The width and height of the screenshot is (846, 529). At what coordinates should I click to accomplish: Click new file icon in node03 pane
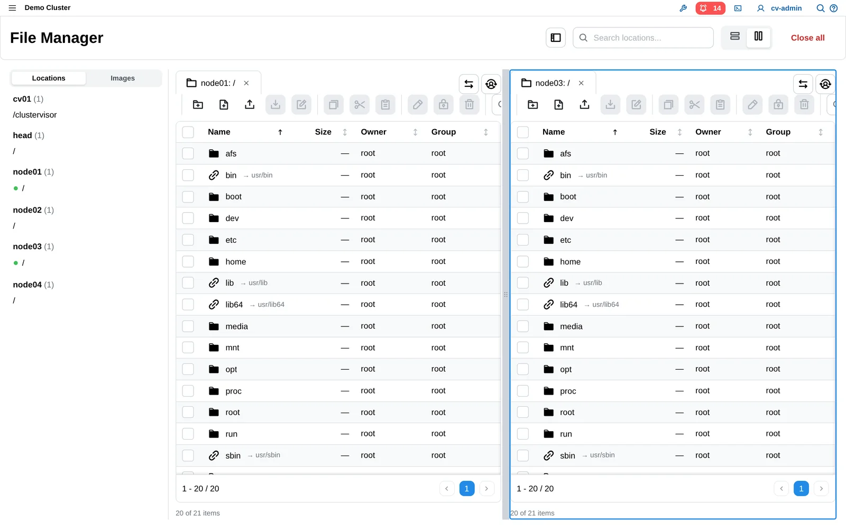558,105
